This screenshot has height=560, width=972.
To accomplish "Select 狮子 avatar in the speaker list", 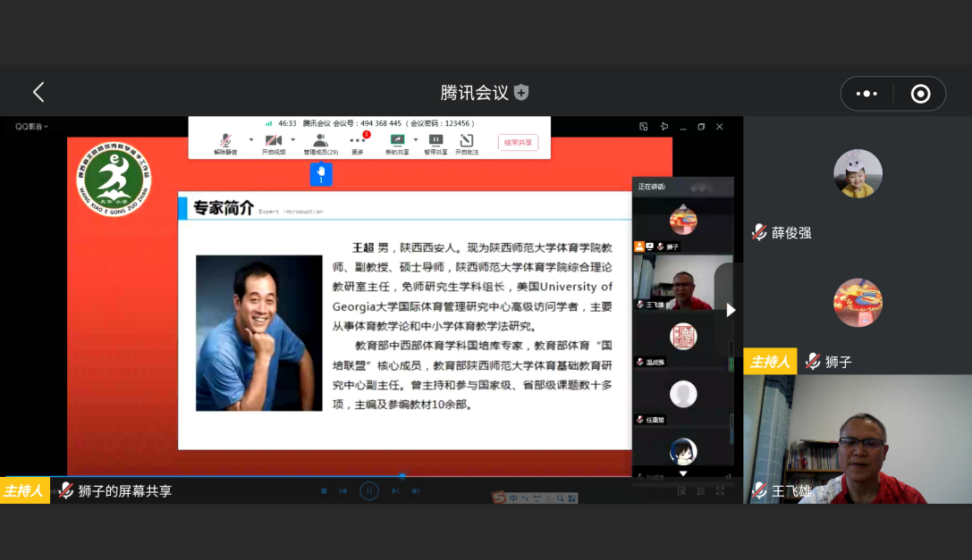I will (x=683, y=220).
